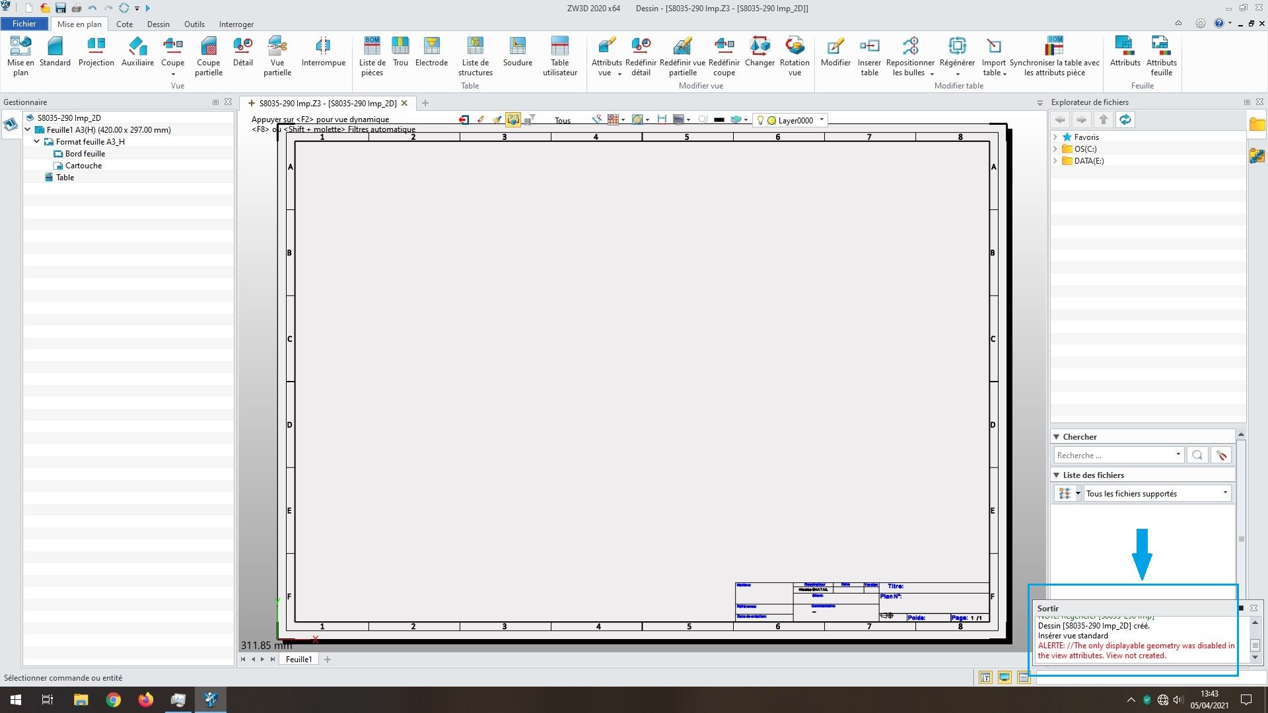
Task: Undo the last action
Action: tap(92, 8)
